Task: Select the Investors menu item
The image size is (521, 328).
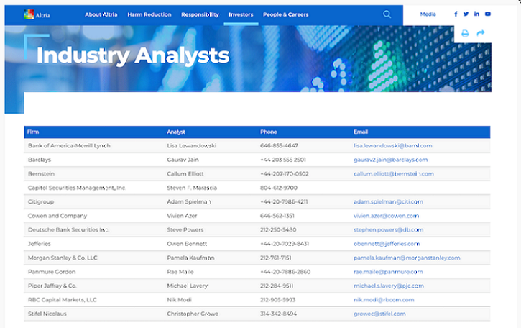Action: point(241,14)
